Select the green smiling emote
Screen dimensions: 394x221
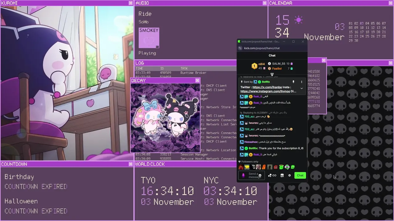point(293,167)
